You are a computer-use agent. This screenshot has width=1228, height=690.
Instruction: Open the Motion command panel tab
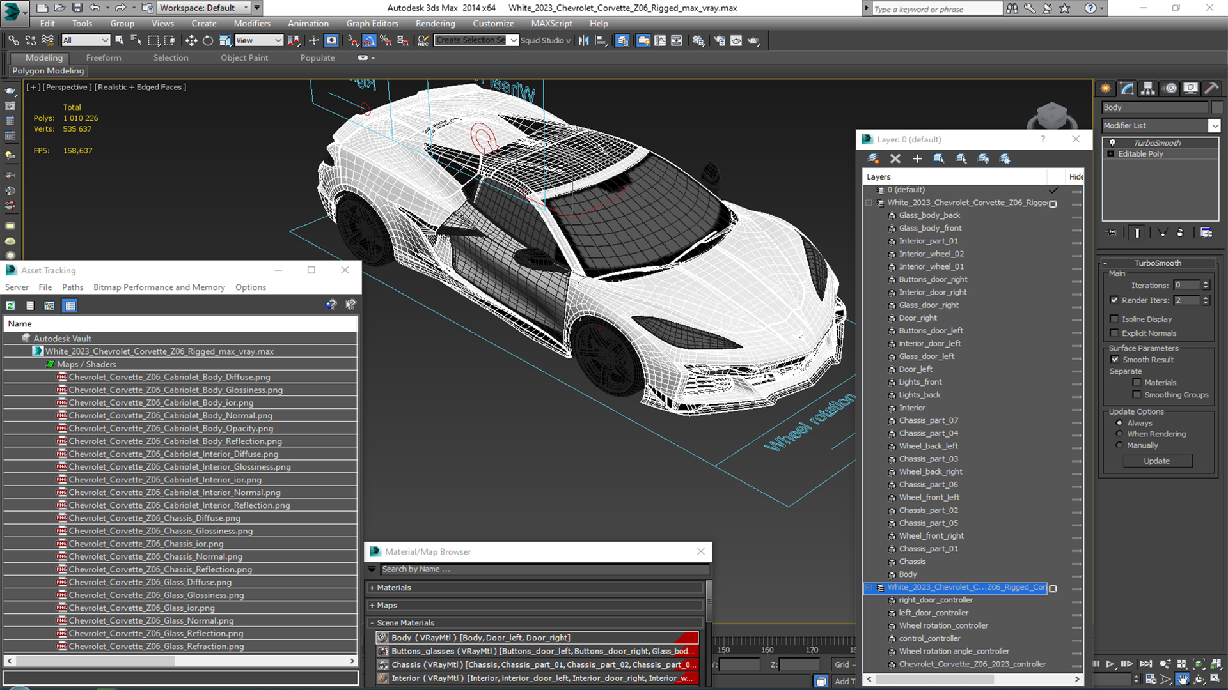point(1170,88)
